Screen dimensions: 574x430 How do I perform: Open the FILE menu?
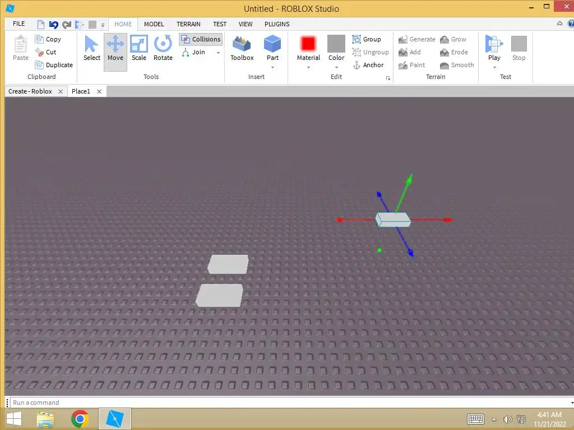[x=18, y=24]
